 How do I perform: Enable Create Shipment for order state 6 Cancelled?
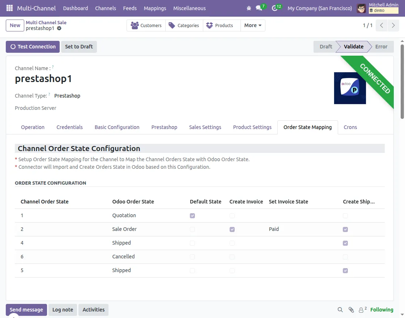345,257
